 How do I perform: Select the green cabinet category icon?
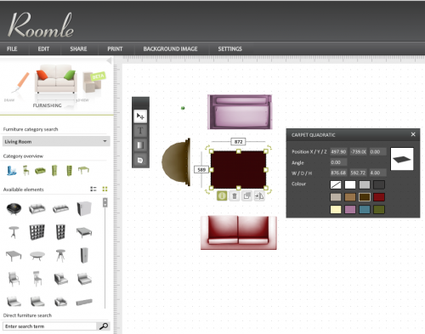(x=54, y=171)
